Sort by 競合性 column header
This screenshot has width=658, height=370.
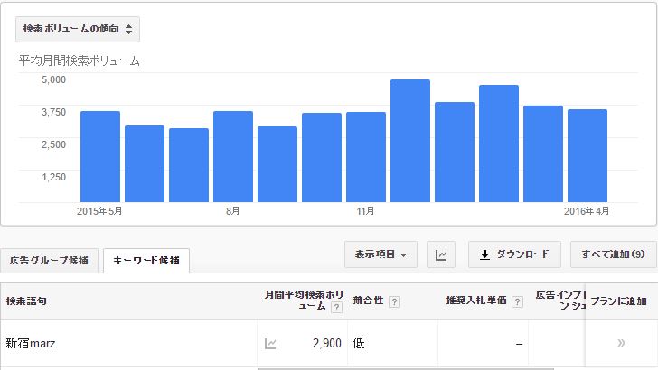coord(368,301)
